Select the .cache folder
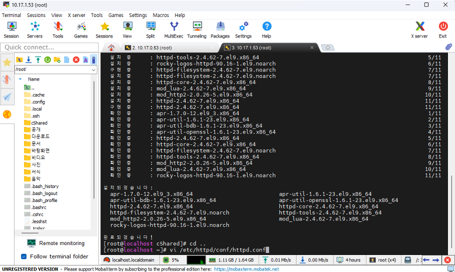This screenshot has height=272, width=455. (34, 95)
